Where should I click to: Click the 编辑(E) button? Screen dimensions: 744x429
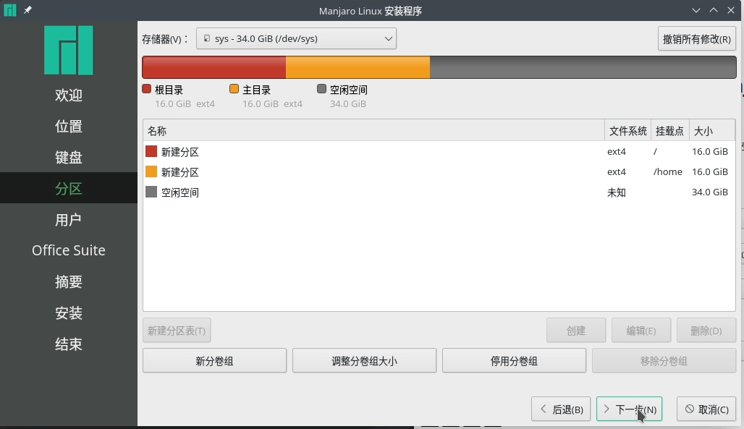click(641, 331)
